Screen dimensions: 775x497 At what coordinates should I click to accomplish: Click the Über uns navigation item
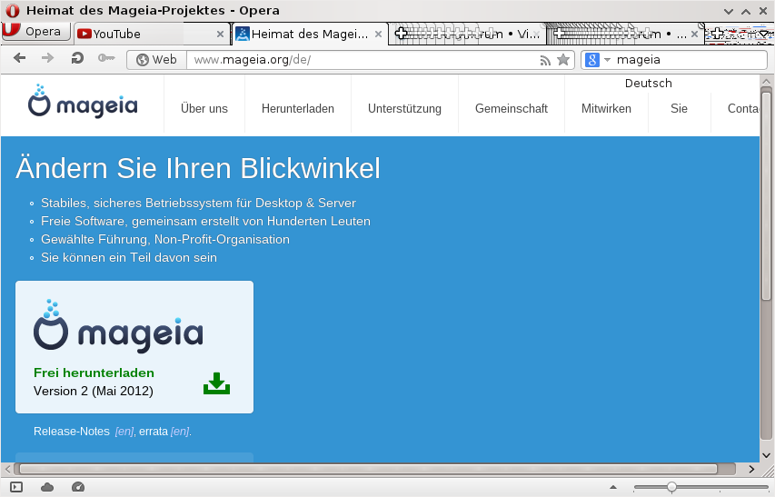click(x=204, y=108)
